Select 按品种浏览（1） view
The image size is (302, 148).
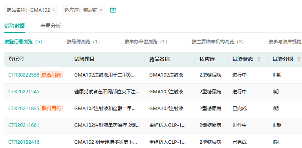[x=83, y=42]
